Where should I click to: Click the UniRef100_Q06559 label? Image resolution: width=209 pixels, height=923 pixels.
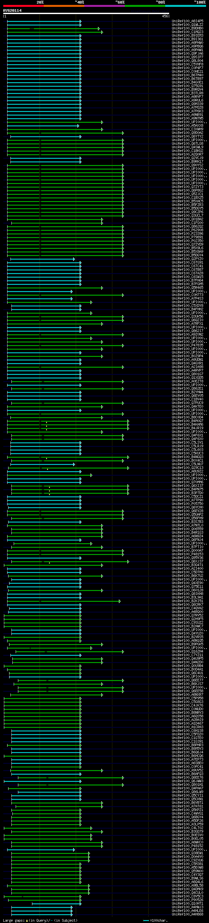pos(187,529)
